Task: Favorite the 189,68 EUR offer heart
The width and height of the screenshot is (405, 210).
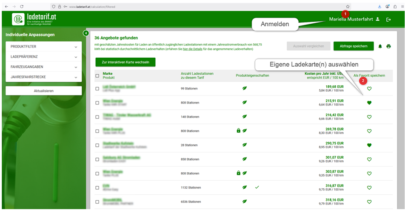Action: pyautogui.click(x=369, y=89)
